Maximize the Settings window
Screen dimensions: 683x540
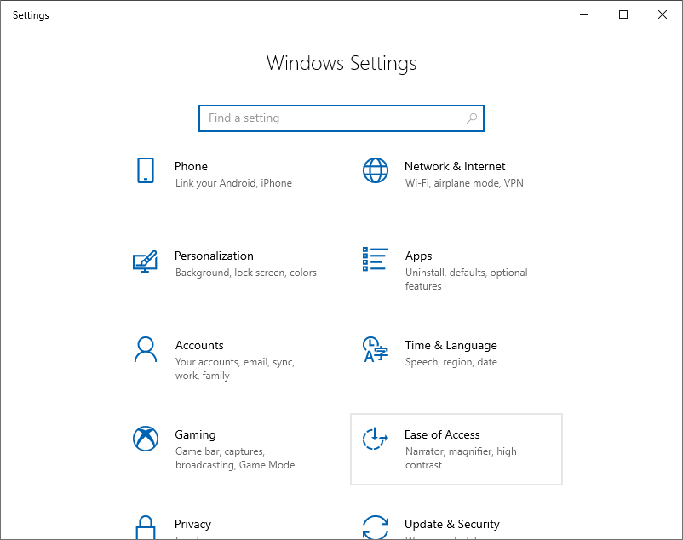point(623,14)
